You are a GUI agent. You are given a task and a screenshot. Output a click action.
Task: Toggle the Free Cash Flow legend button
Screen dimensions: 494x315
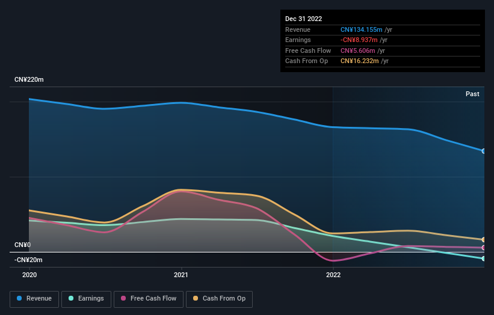[x=149, y=299]
